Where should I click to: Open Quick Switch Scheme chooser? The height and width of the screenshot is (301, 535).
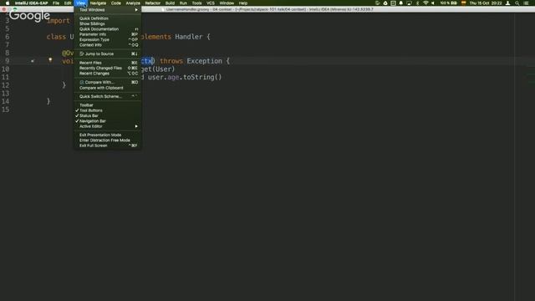click(x=108, y=97)
